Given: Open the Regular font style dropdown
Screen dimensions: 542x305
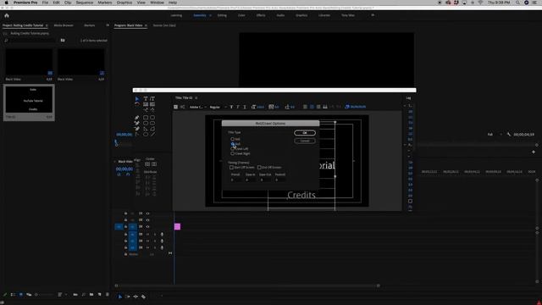Looking at the screenshot, I should tap(218, 107).
